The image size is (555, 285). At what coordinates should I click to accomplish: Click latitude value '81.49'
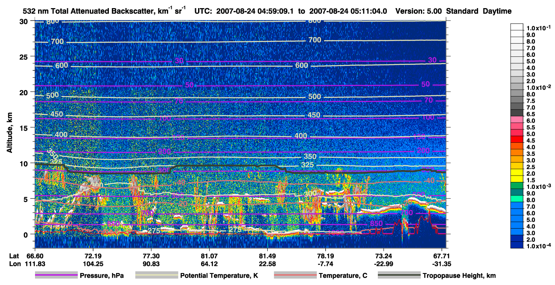(267, 256)
